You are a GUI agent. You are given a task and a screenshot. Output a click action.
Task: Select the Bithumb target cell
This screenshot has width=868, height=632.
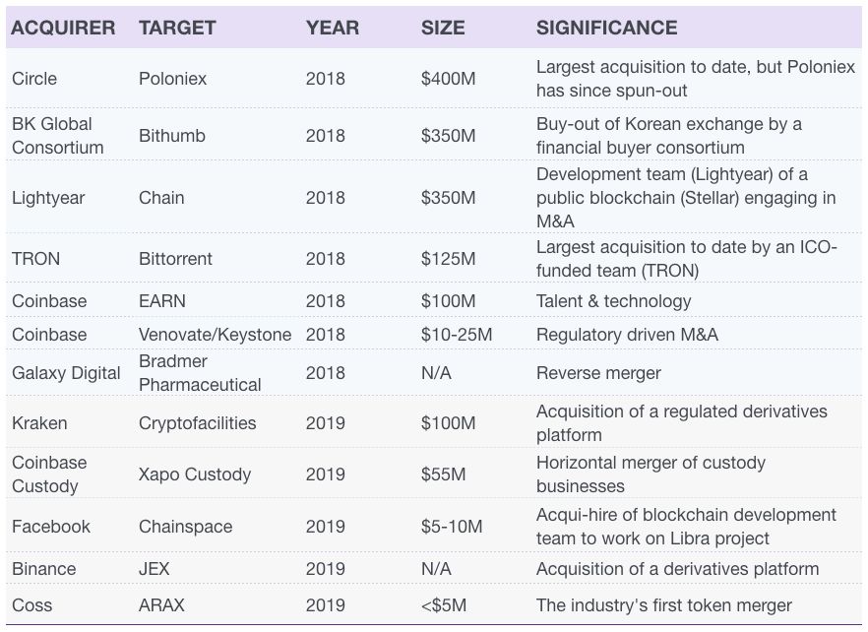pos(172,136)
